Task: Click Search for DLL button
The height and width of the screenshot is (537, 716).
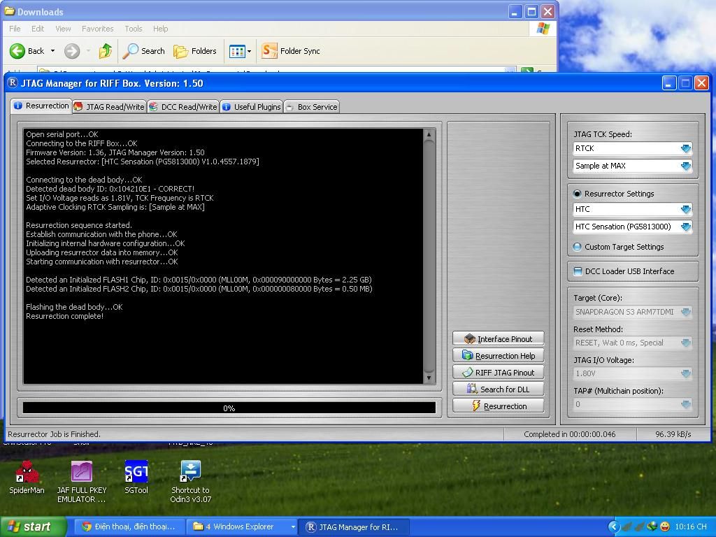Action: 498,389
